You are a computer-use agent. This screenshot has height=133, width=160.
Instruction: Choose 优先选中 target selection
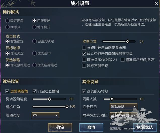34,53
